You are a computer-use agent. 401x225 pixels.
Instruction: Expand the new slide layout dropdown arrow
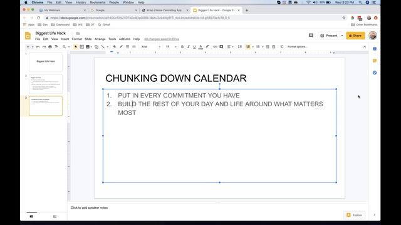tap(33, 47)
